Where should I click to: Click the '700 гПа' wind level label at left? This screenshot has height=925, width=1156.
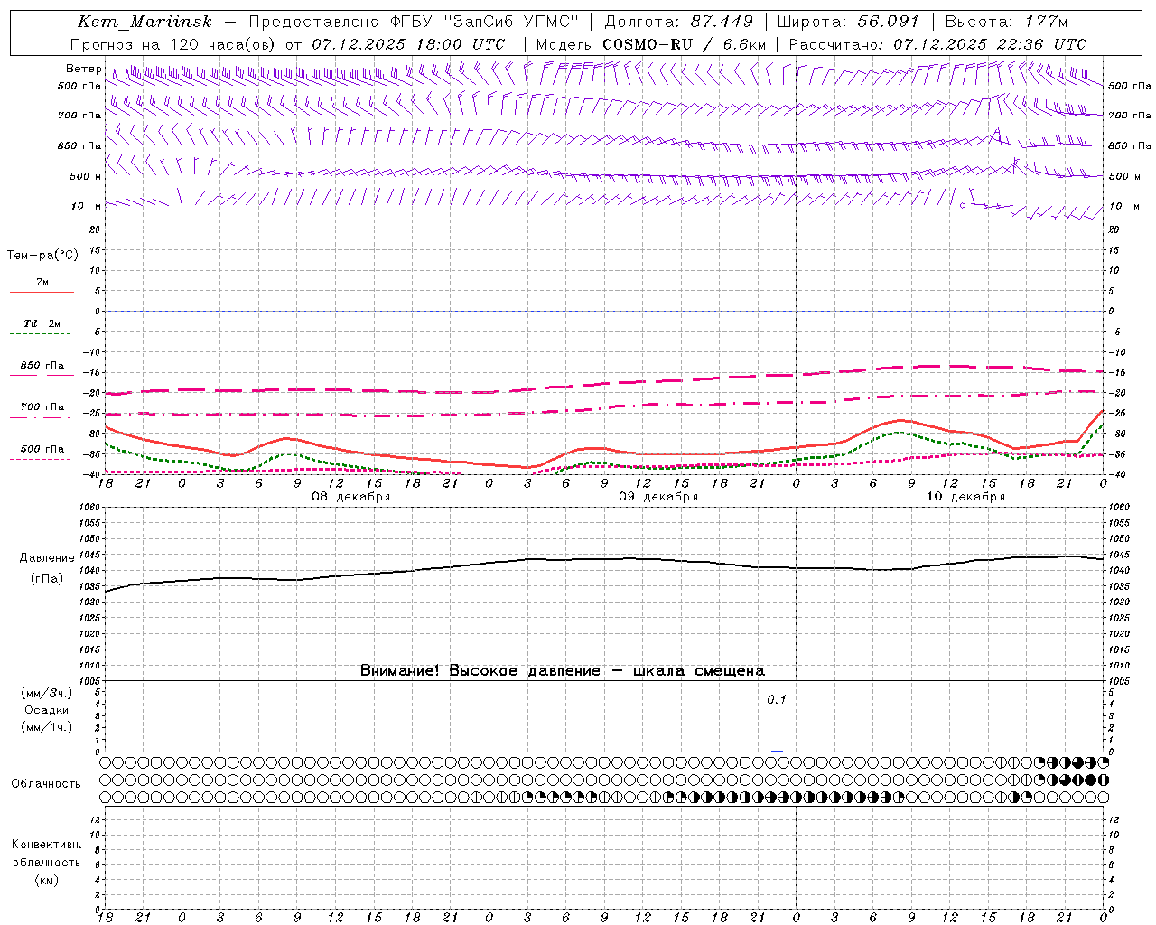point(79,116)
